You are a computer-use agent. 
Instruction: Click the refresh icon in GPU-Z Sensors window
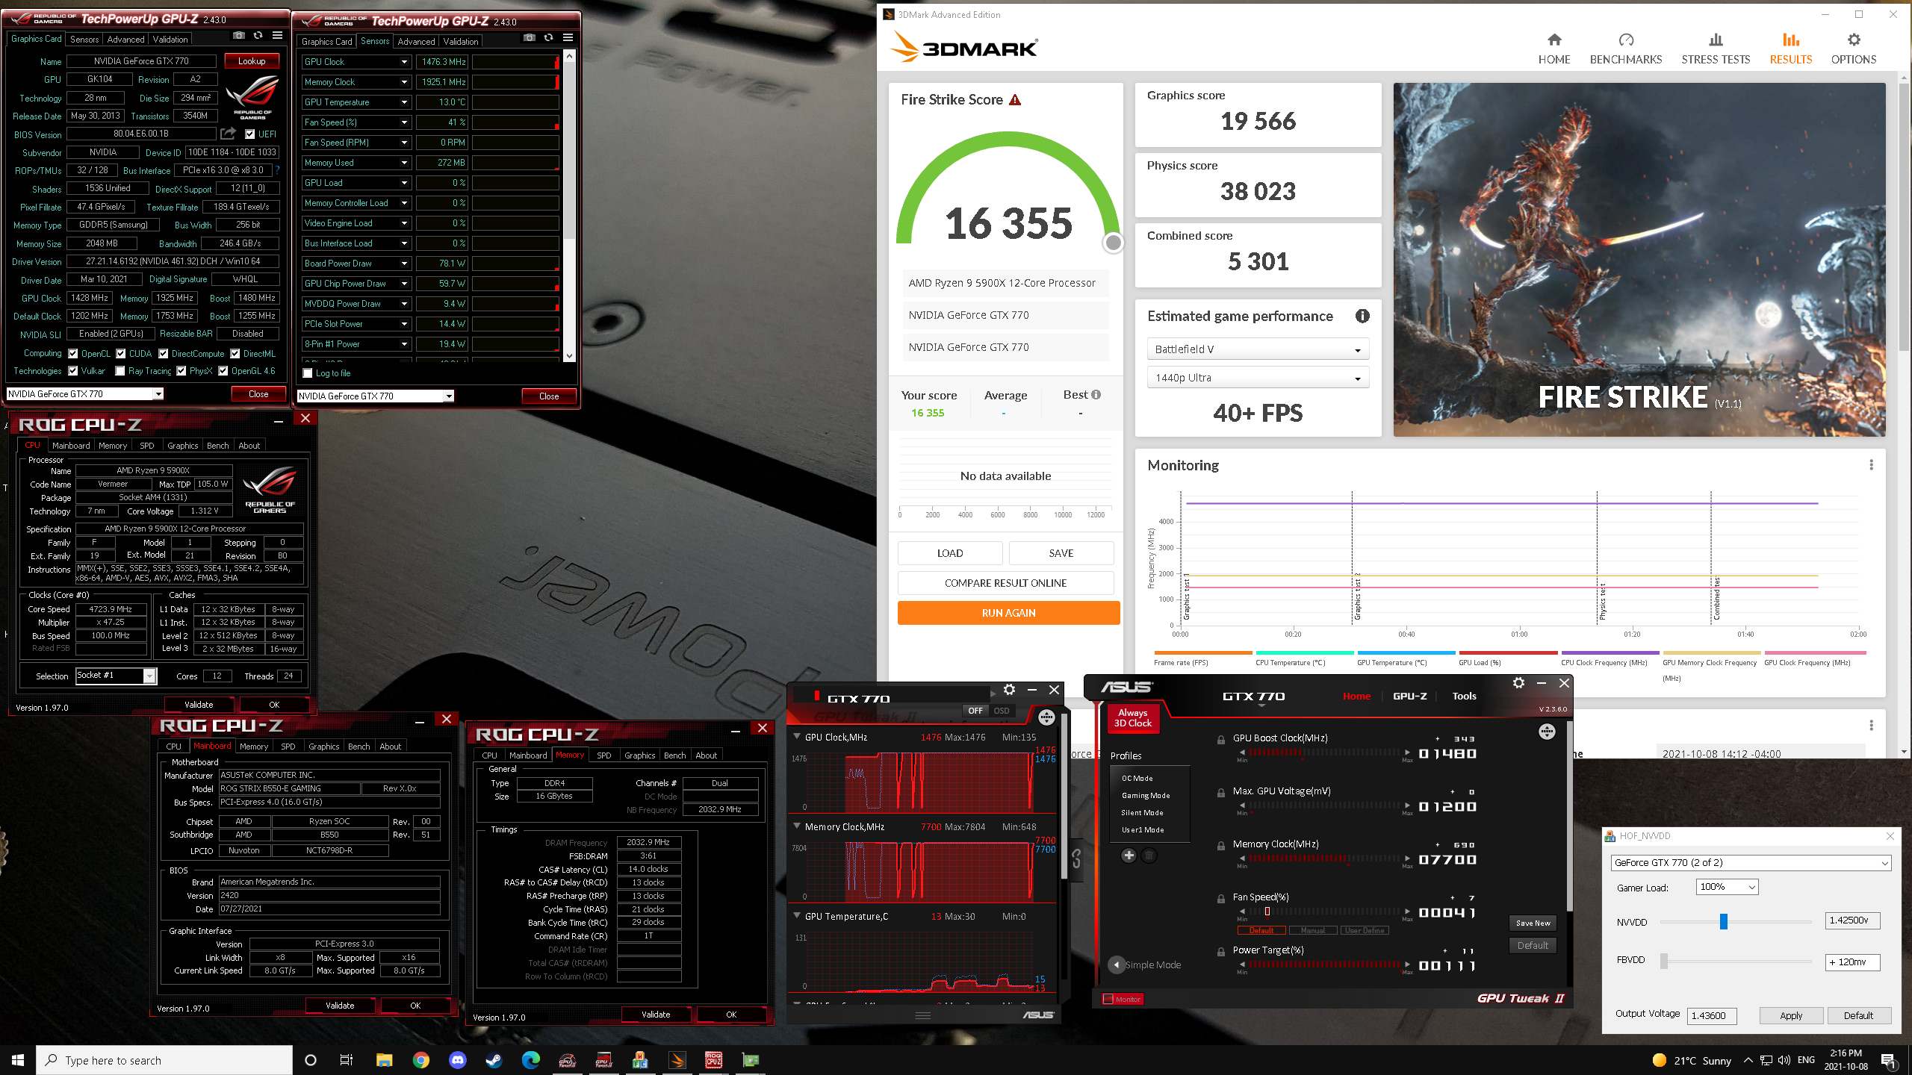(549, 37)
